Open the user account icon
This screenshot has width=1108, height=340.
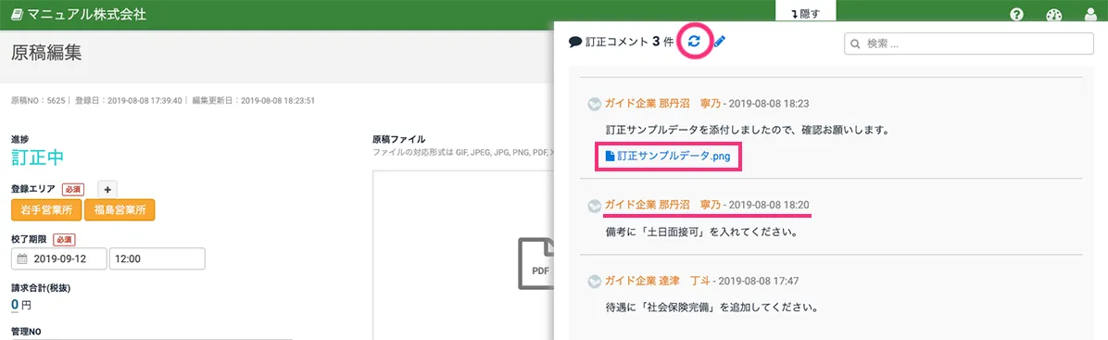[1091, 15]
